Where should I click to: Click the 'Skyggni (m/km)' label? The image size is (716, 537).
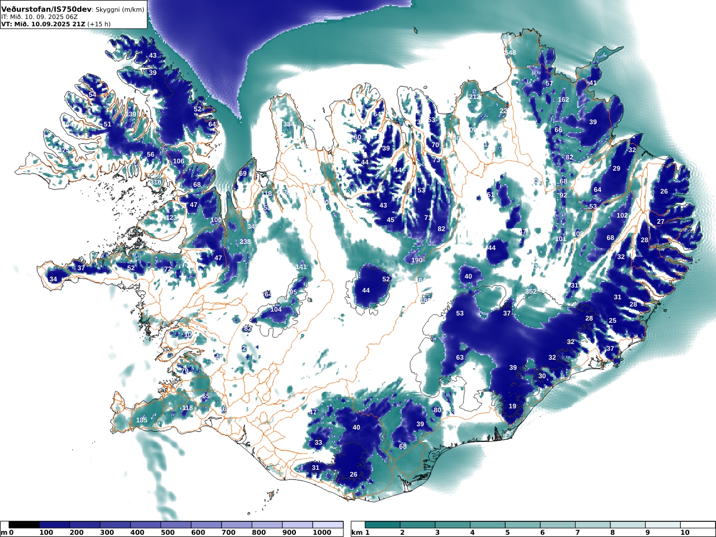click(x=120, y=10)
